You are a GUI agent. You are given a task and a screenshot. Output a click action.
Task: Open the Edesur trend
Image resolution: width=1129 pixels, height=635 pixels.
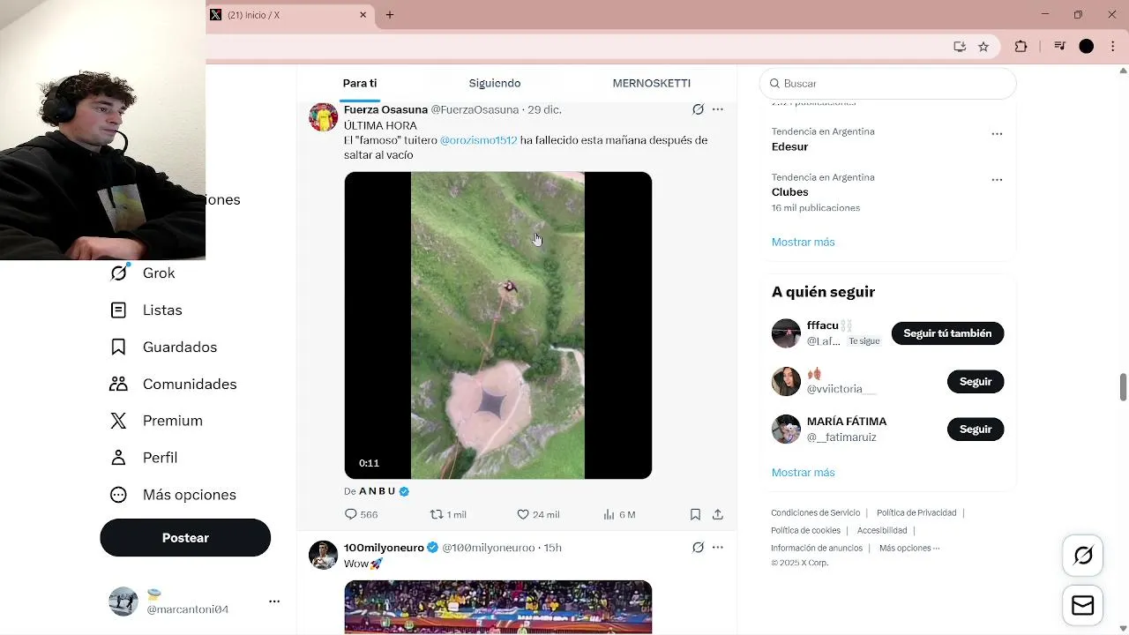[789, 146]
